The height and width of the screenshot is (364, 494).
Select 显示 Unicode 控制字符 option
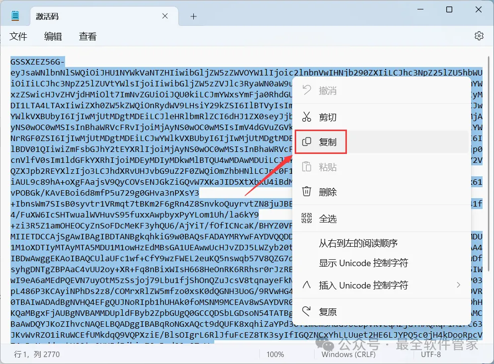tap(382, 263)
